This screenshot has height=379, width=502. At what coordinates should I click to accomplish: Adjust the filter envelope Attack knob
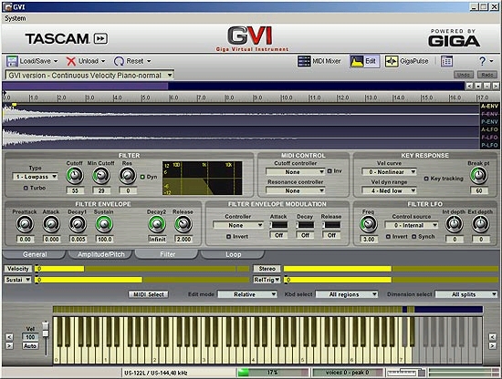pos(51,224)
